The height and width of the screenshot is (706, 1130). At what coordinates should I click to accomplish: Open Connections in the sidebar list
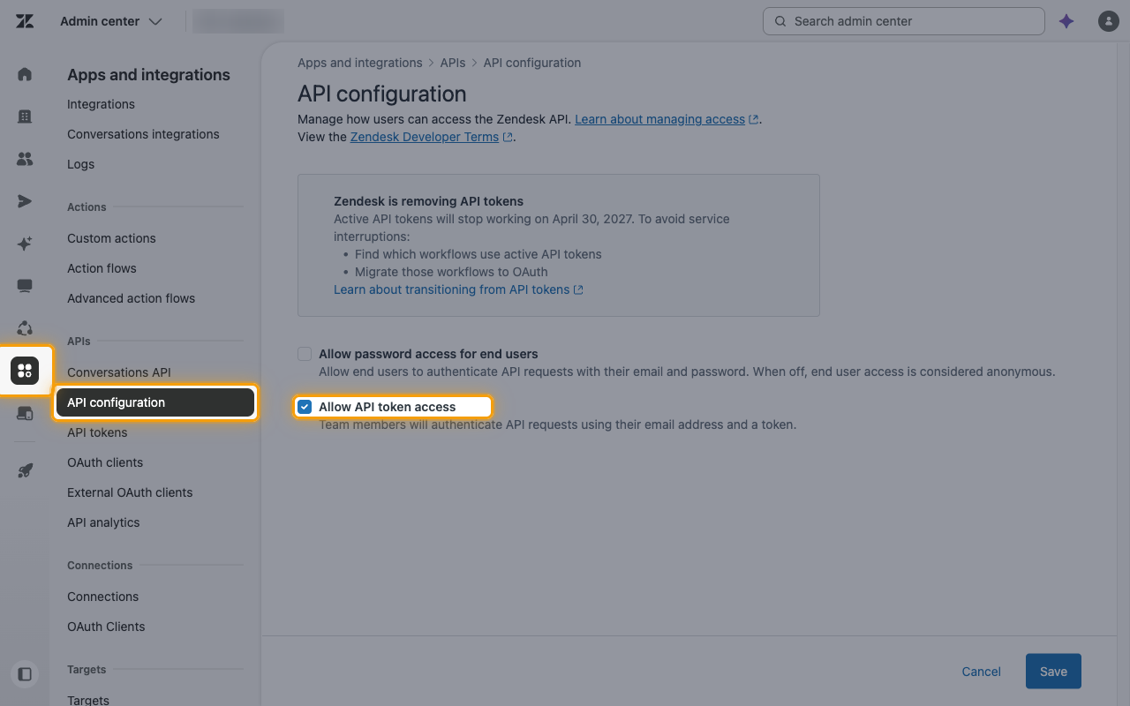102,597
